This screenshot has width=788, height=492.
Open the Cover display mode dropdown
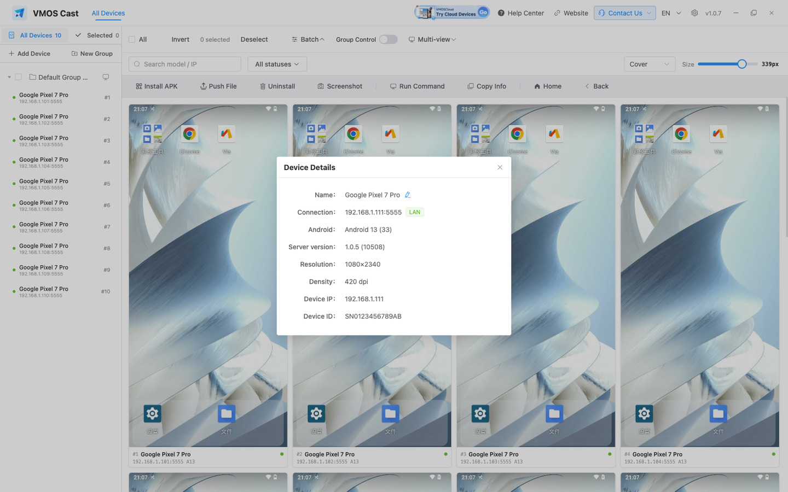tap(650, 64)
